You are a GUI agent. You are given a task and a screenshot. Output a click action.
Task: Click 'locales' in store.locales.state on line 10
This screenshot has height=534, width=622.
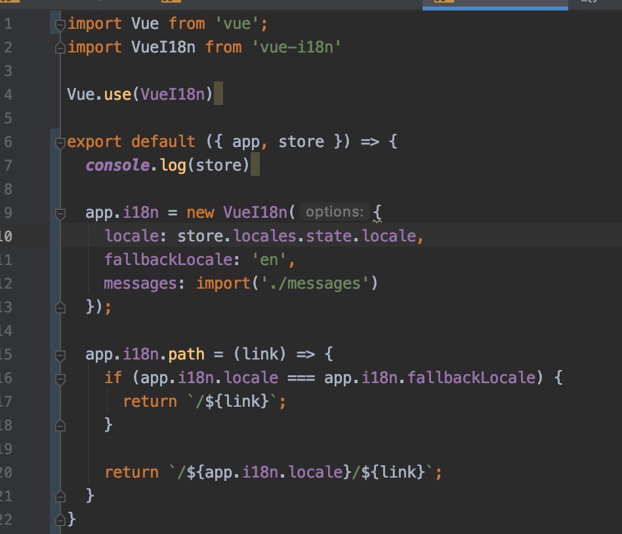[264, 236]
